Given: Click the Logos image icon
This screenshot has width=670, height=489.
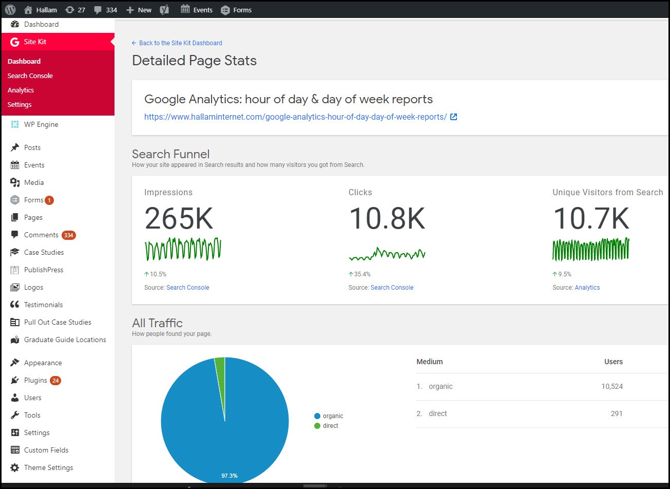Looking at the screenshot, I should tap(15, 287).
